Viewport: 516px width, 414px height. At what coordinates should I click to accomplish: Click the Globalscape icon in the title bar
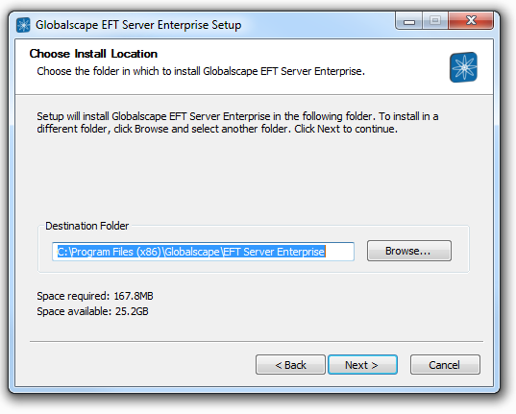pyautogui.click(x=23, y=25)
